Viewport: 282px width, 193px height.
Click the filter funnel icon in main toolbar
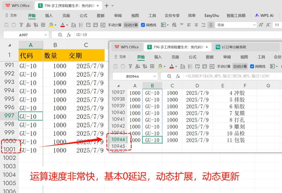(x=21, y=25)
